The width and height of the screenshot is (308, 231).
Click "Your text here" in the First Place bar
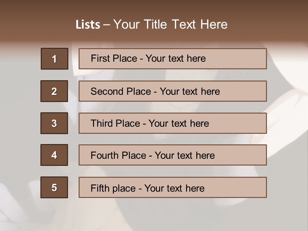click(175, 58)
